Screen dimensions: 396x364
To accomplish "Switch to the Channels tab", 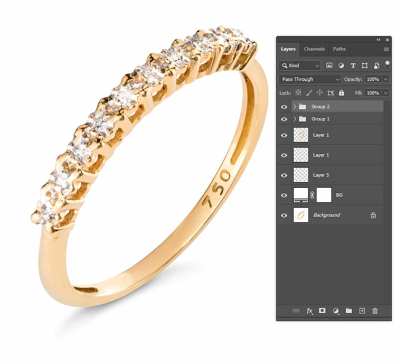I will pyautogui.click(x=314, y=49).
